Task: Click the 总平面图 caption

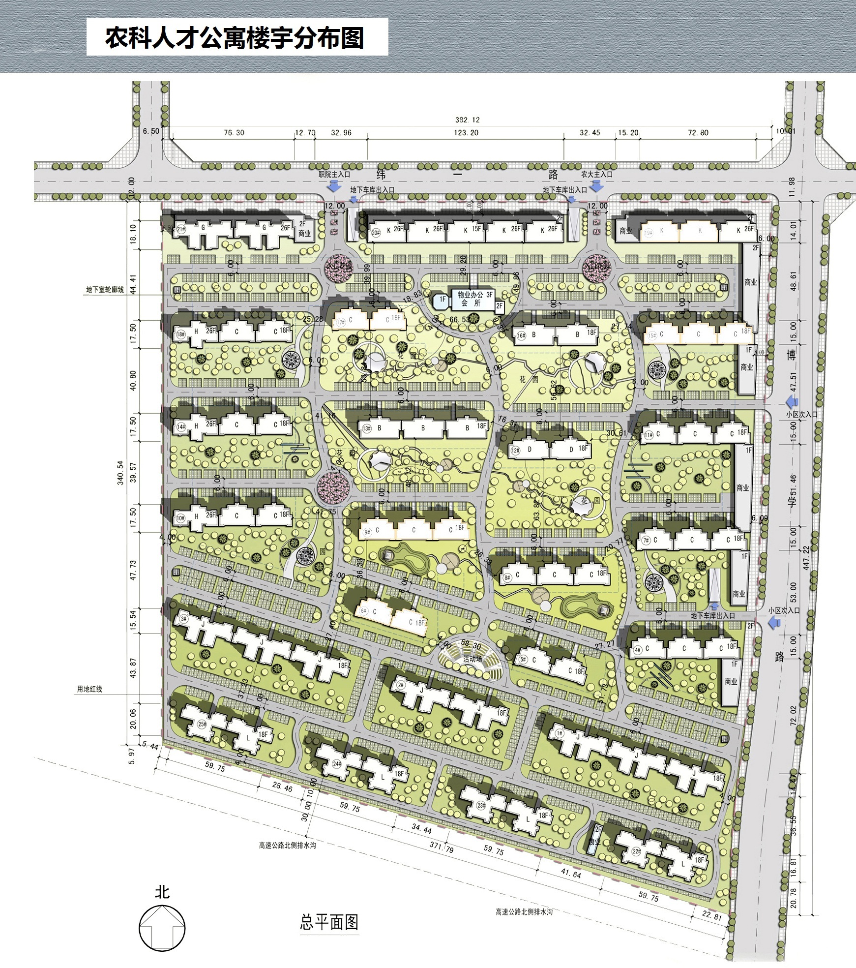Action: point(329,922)
